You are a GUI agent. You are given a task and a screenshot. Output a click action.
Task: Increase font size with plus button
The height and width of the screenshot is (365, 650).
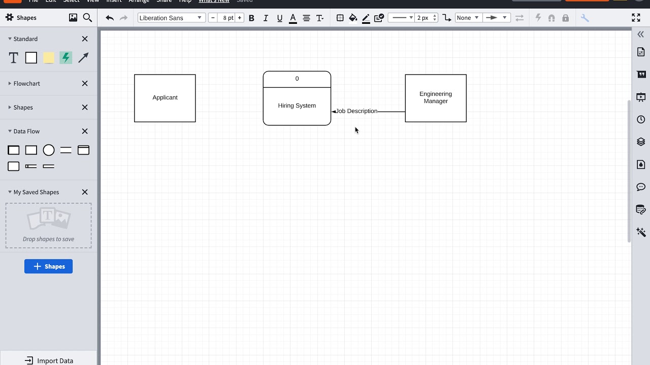240,18
